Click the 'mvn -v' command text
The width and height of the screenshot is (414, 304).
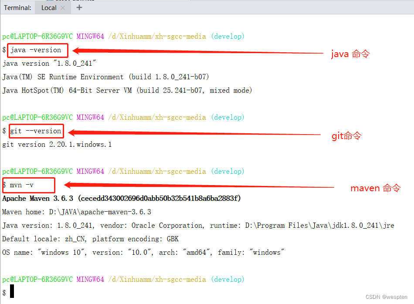tap(22, 185)
